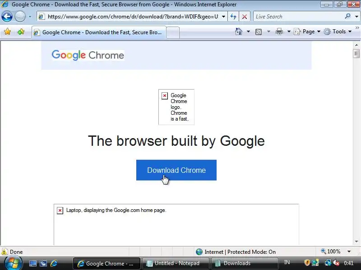Open the search provider options dropdown
Image resolution: width=361 pixels, height=270 pixels.
[x=356, y=17]
